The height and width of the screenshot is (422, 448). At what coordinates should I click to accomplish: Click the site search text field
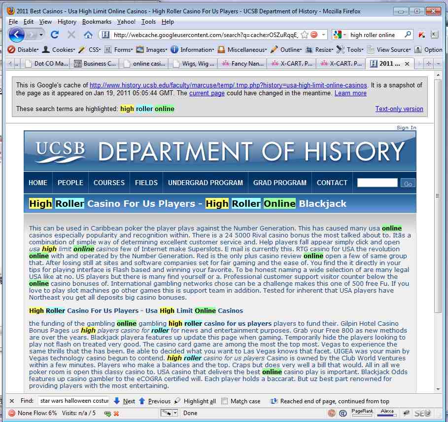[x=377, y=183]
